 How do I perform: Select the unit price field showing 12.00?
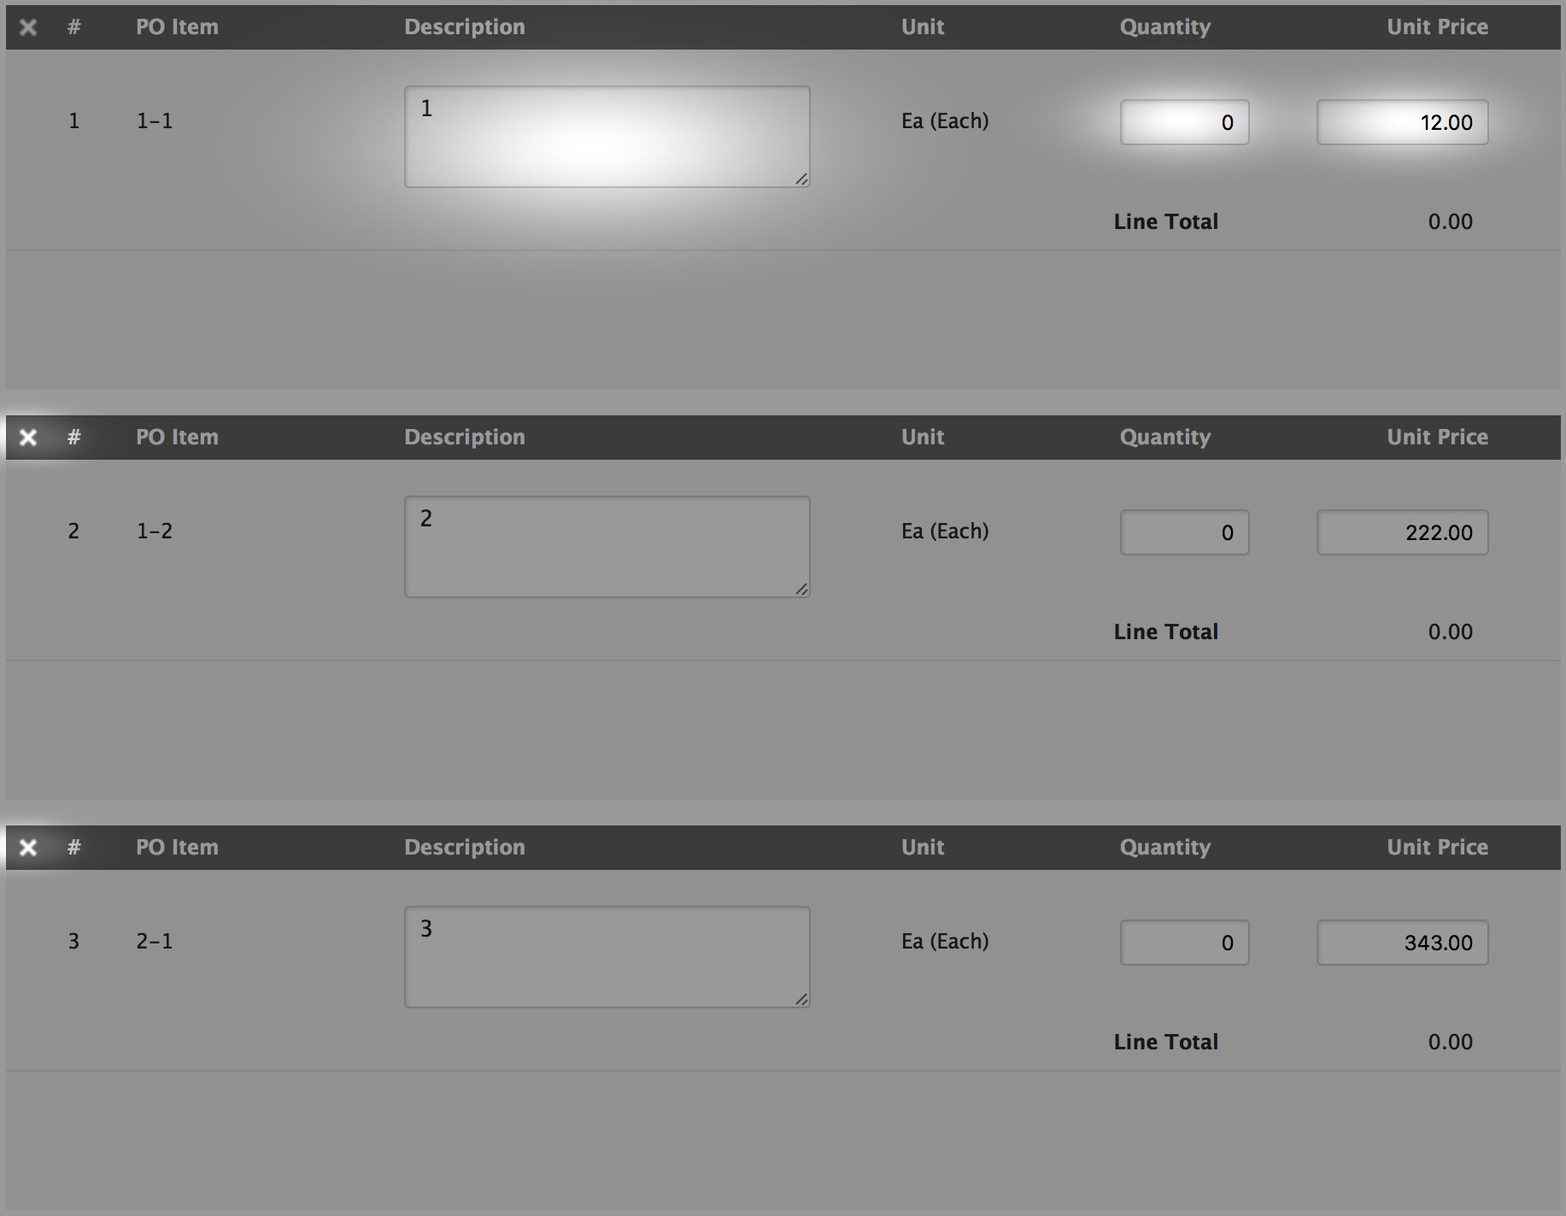(x=1401, y=122)
